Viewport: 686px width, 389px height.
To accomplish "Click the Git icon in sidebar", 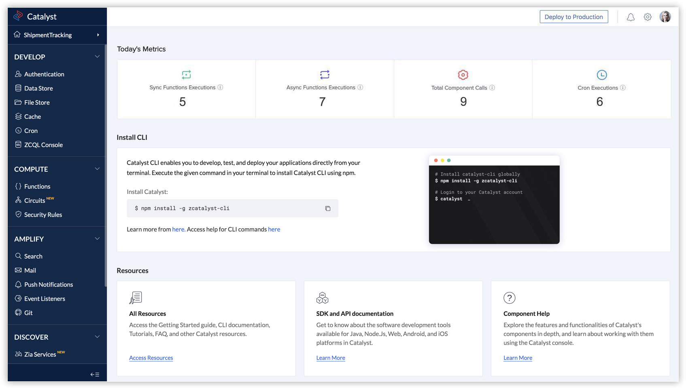I will click(x=18, y=312).
